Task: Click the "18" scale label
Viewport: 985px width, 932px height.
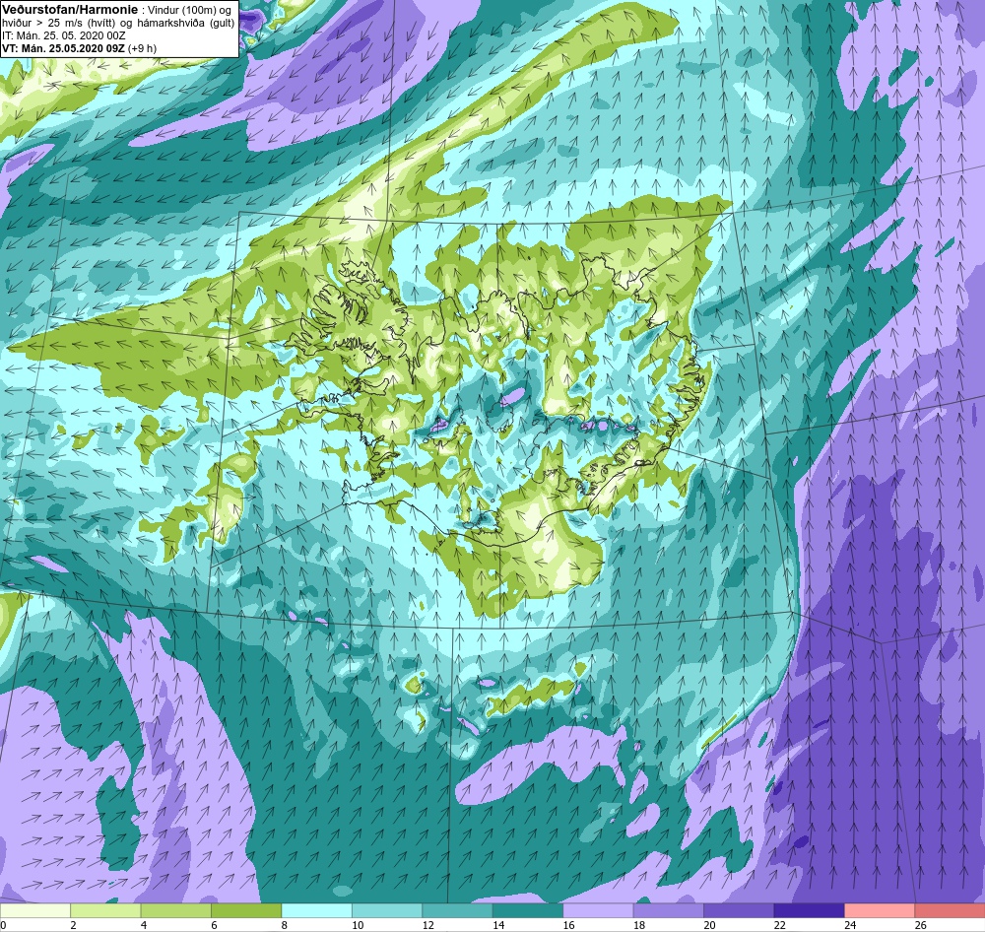Action: pos(639,925)
